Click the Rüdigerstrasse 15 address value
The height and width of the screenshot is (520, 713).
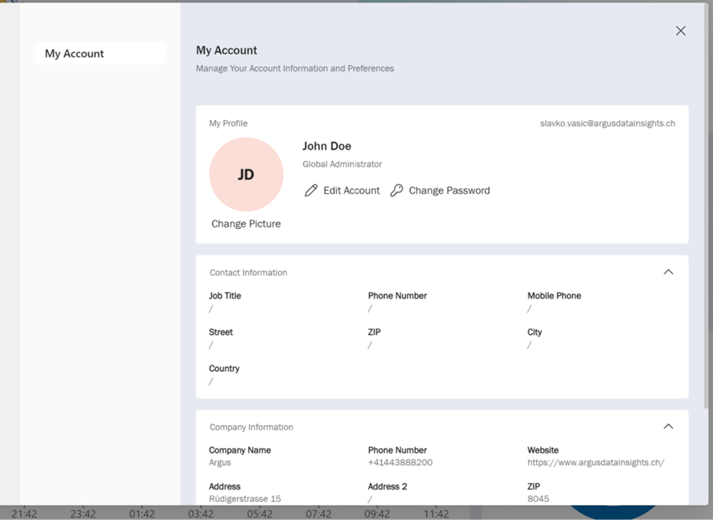(244, 499)
